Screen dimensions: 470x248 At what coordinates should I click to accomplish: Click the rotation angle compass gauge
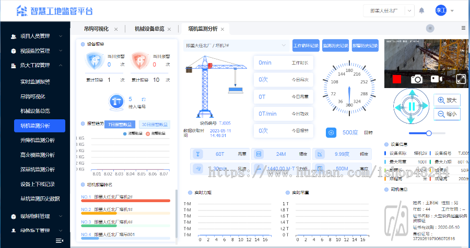click(349, 88)
